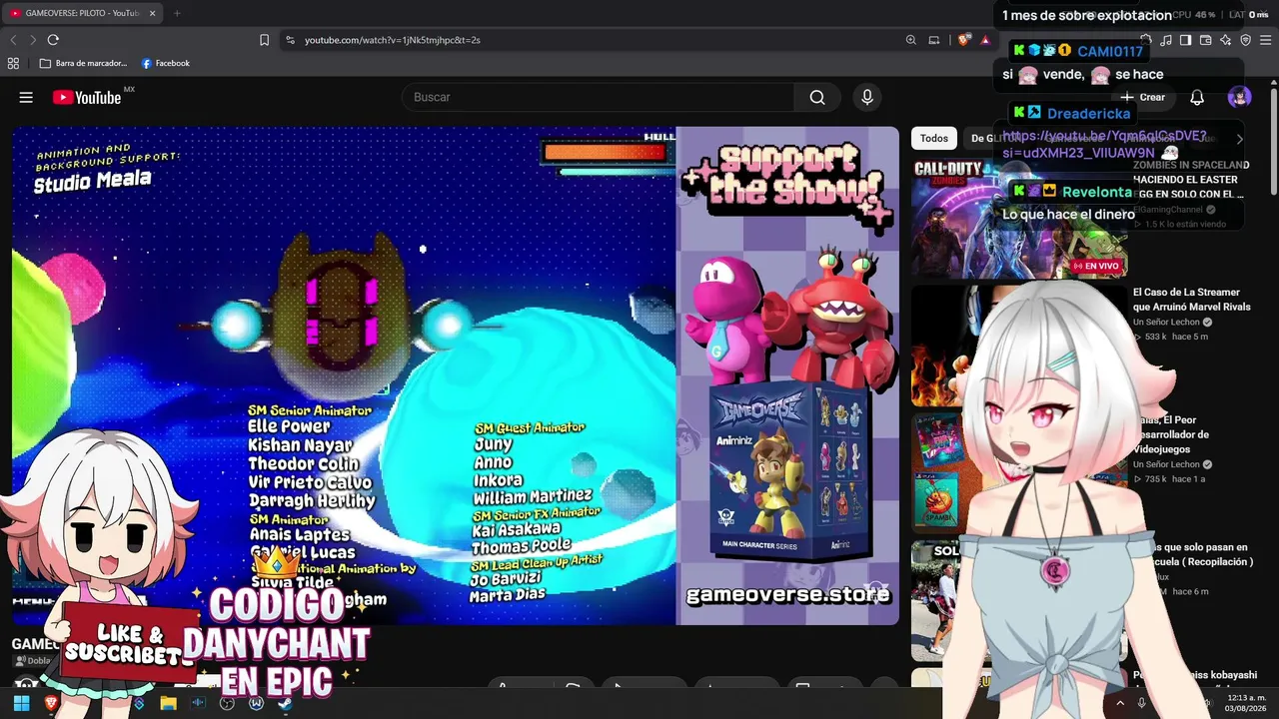The image size is (1279, 719).
Task: Open the media music note control
Action: coord(1165,40)
